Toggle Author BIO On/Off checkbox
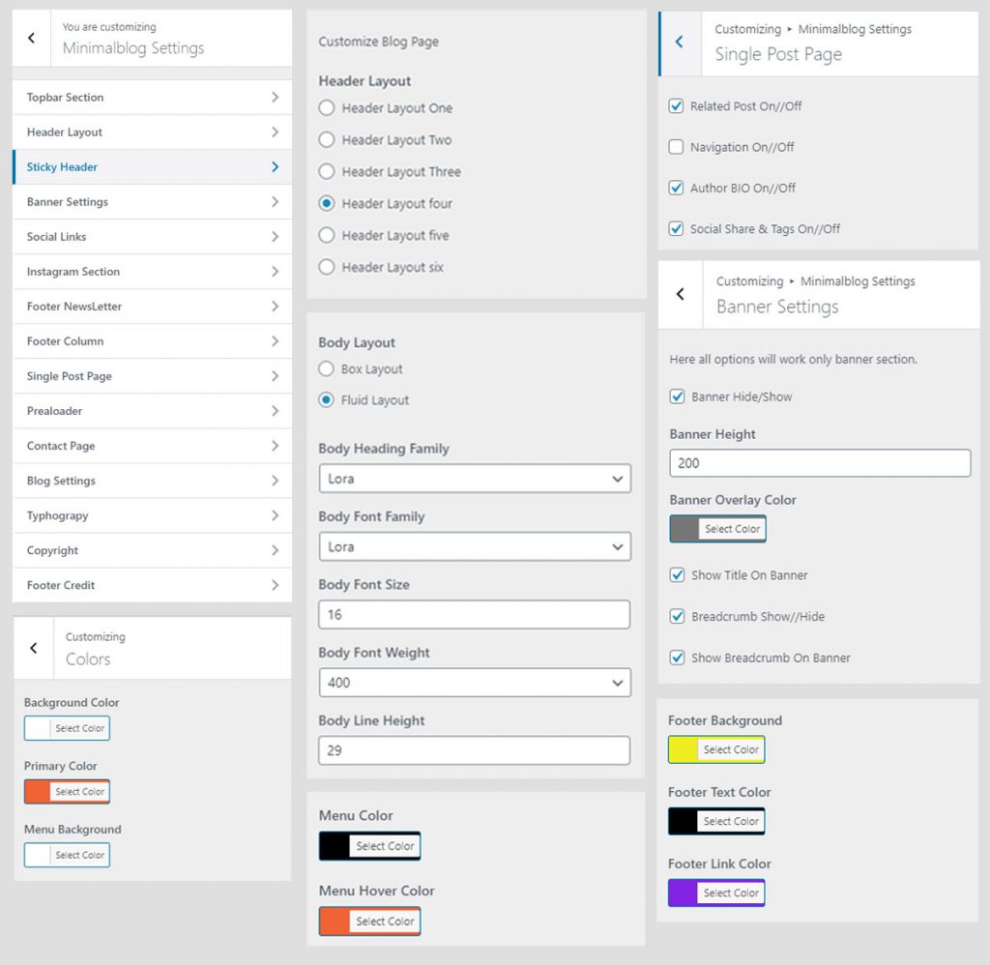The width and height of the screenshot is (990, 965). (x=676, y=188)
